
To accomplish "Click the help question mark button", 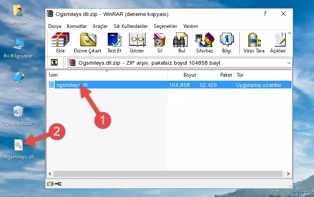I will click(x=265, y=14).
